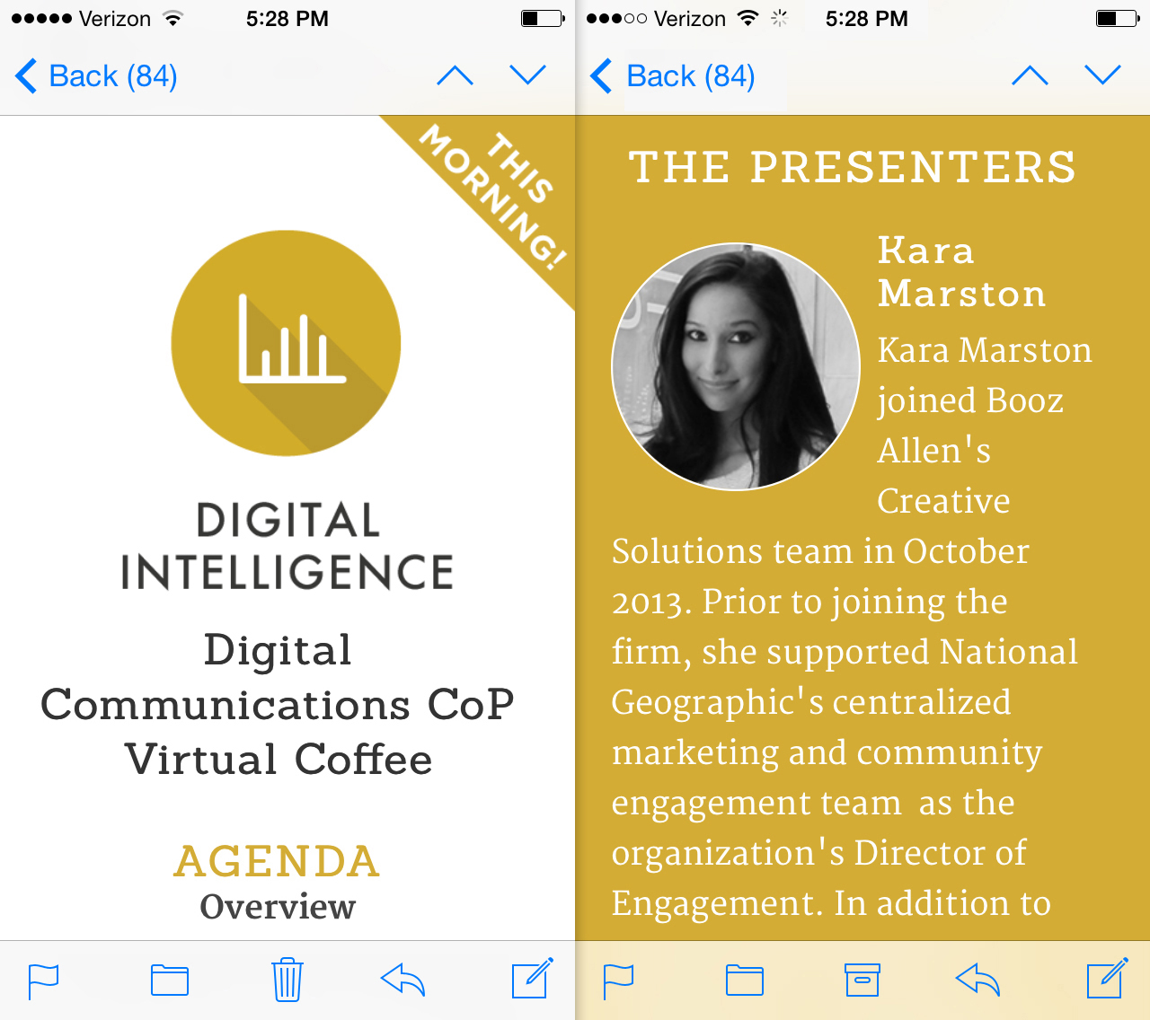Screen dimensions: 1150x1020
Task: Archive email using the archive box icon
Action: point(862,980)
